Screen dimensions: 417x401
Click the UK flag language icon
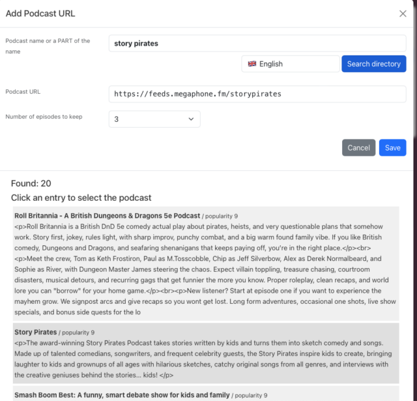tap(252, 64)
